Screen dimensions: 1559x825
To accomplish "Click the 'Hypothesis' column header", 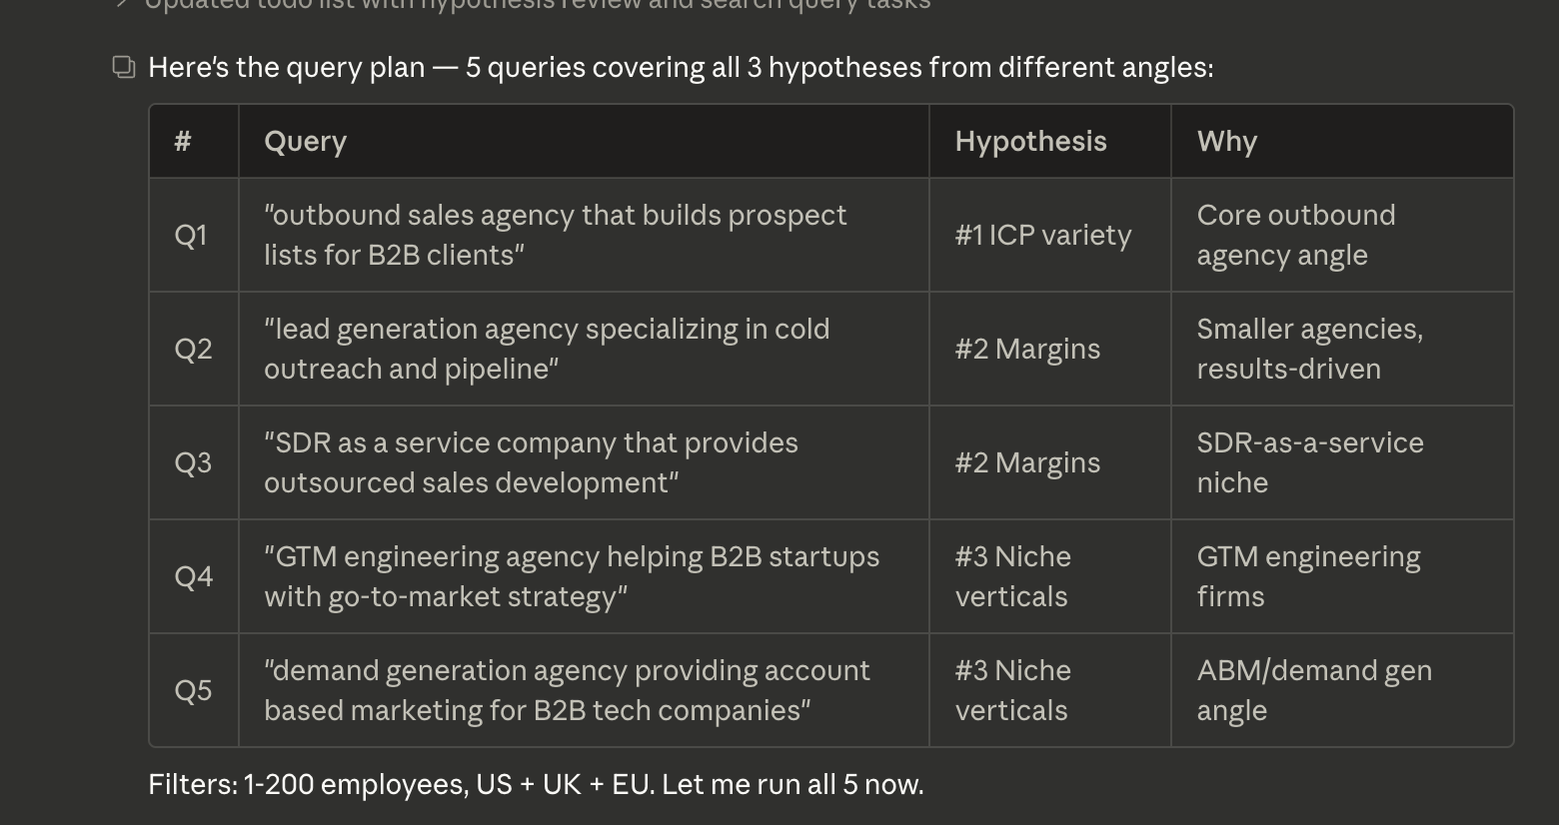I will [x=1030, y=142].
